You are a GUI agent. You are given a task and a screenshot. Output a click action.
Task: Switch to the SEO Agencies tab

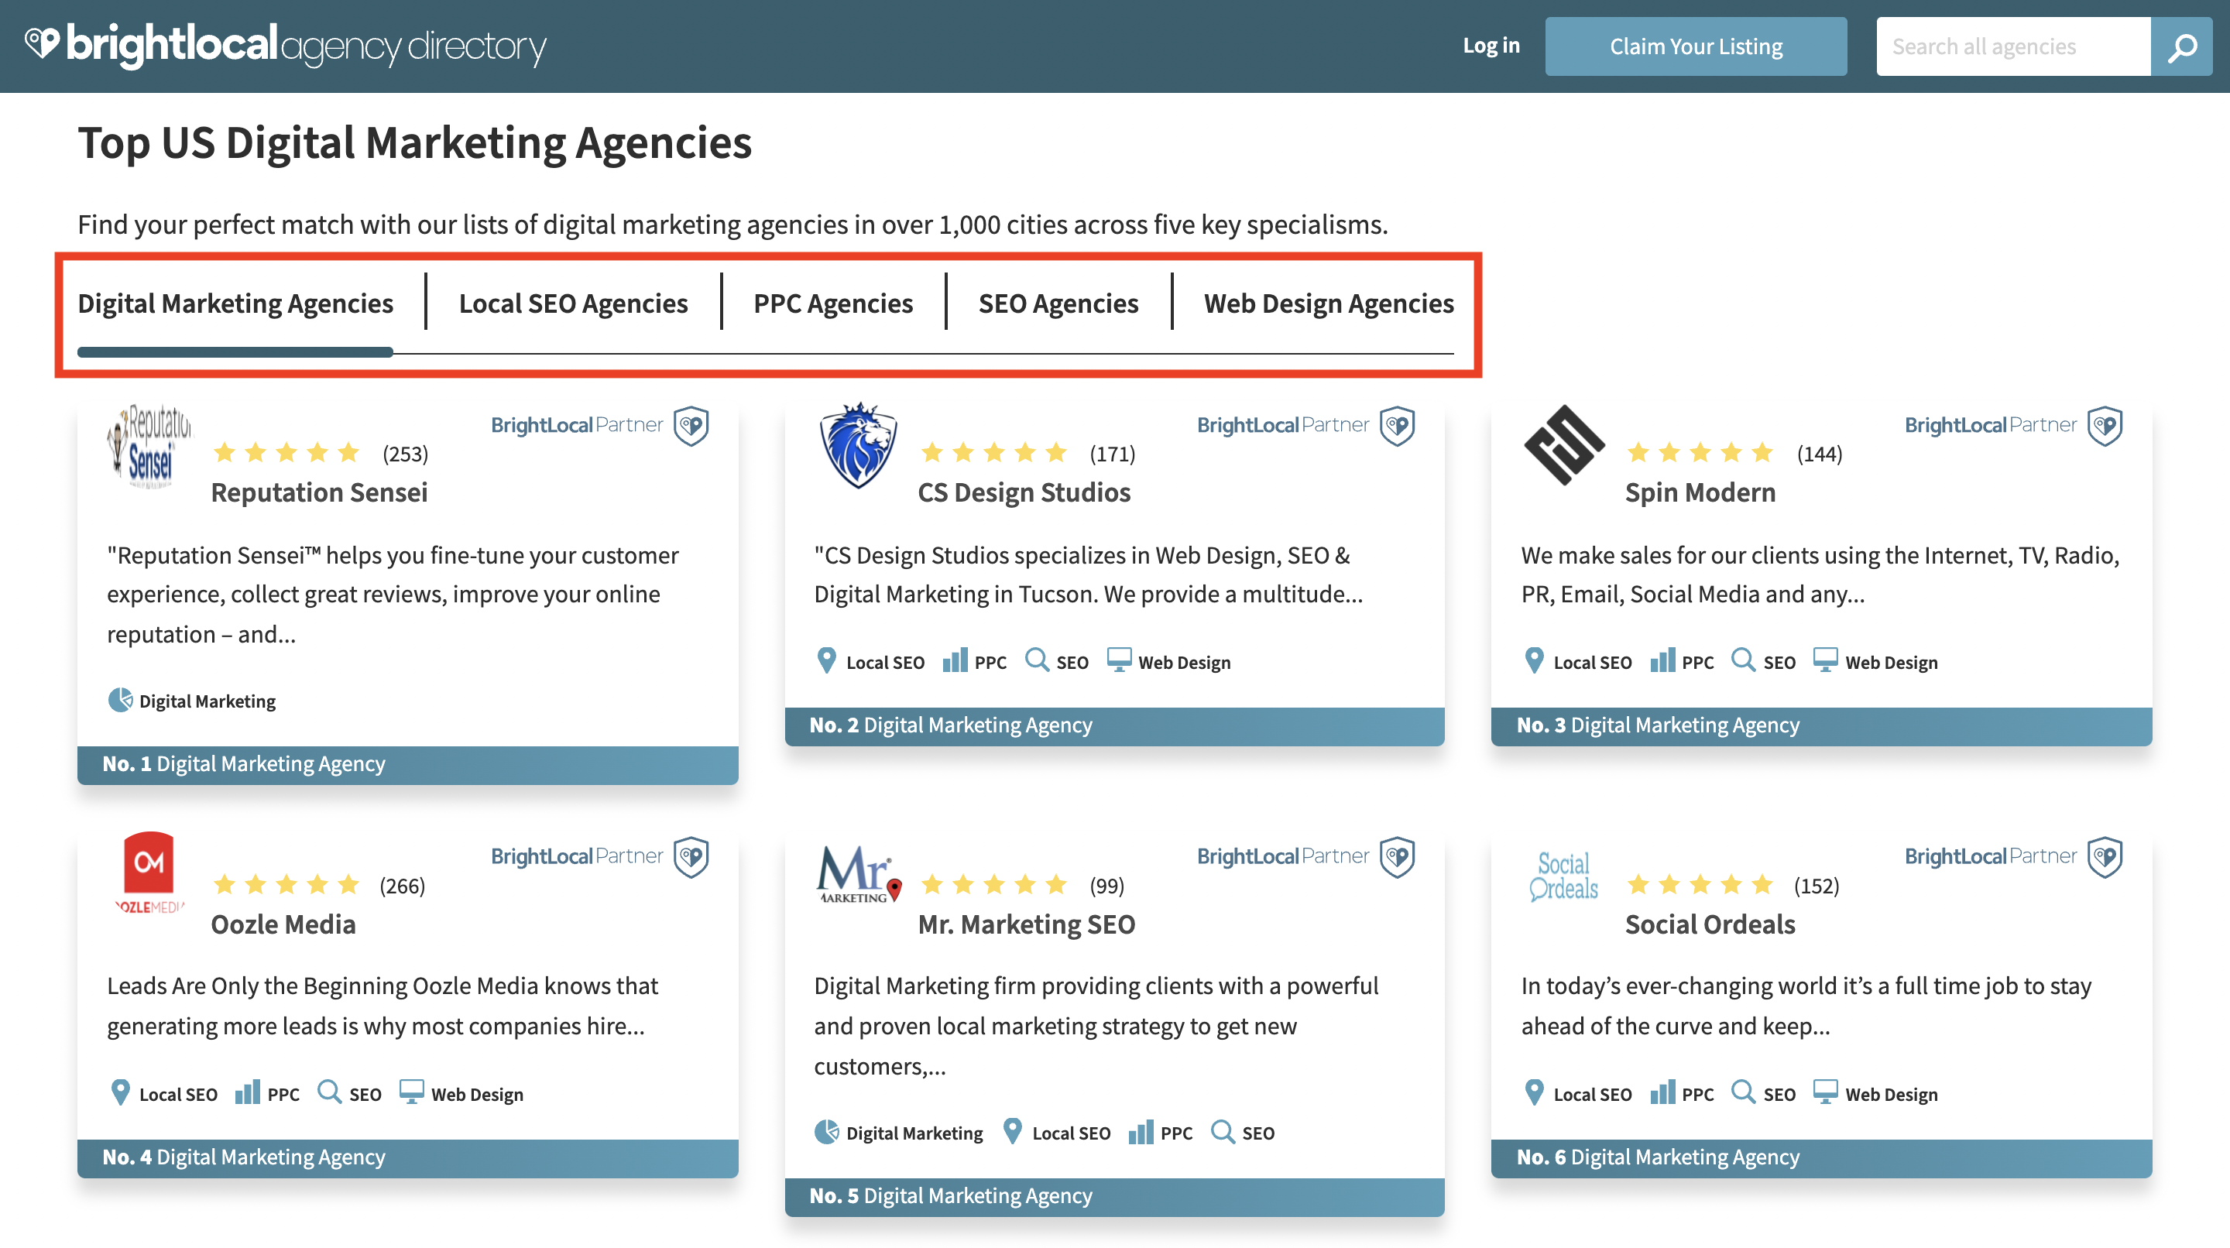click(1058, 303)
